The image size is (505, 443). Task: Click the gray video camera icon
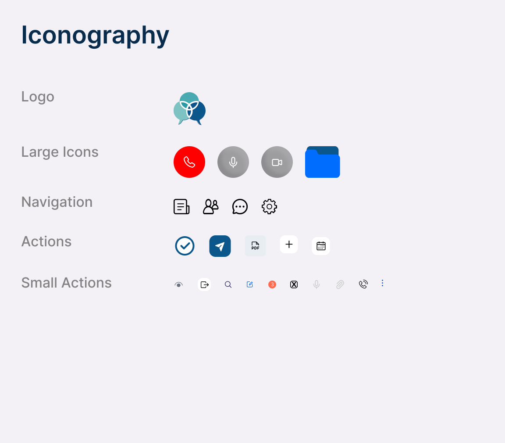(277, 162)
